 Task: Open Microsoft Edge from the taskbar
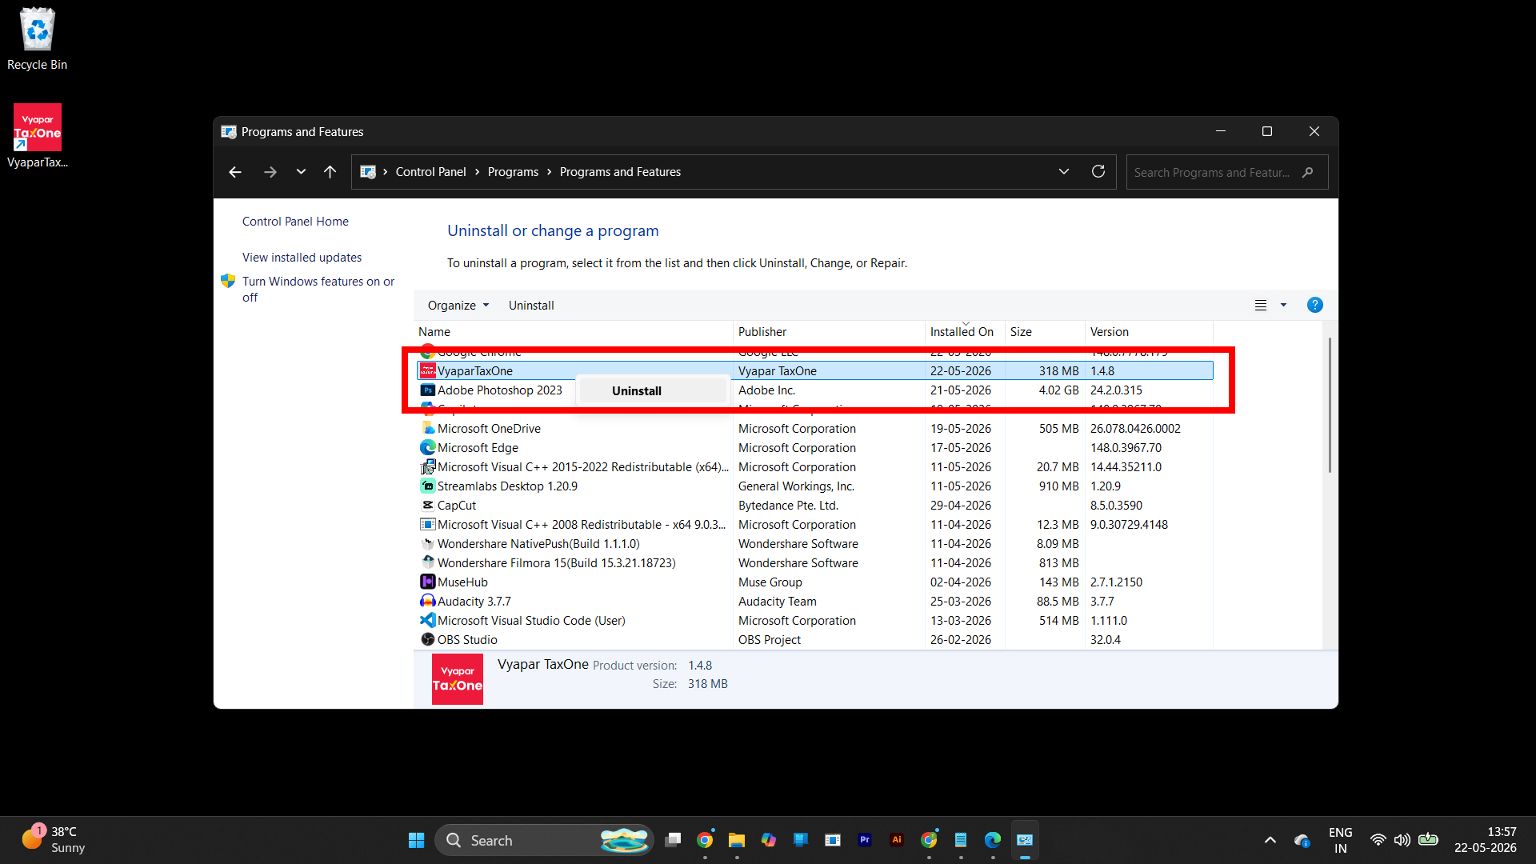pyautogui.click(x=993, y=840)
